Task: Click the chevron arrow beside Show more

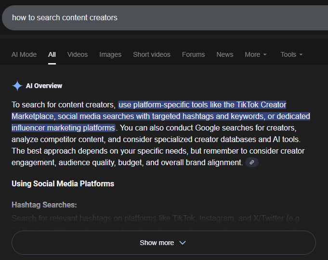Action: pos(183,243)
